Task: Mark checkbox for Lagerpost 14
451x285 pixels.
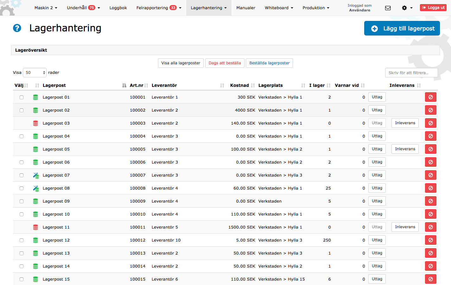Action: coord(22,266)
